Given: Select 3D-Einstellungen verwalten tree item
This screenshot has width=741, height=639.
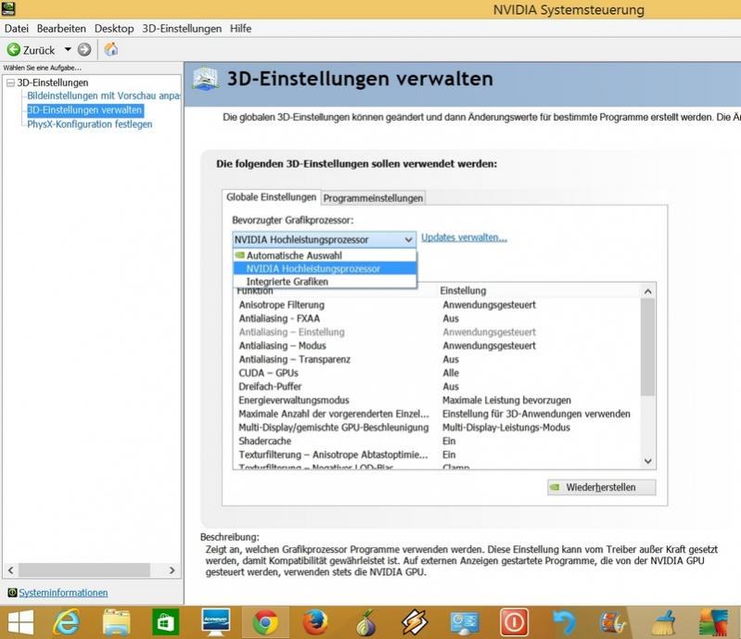Looking at the screenshot, I should (x=84, y=110).
